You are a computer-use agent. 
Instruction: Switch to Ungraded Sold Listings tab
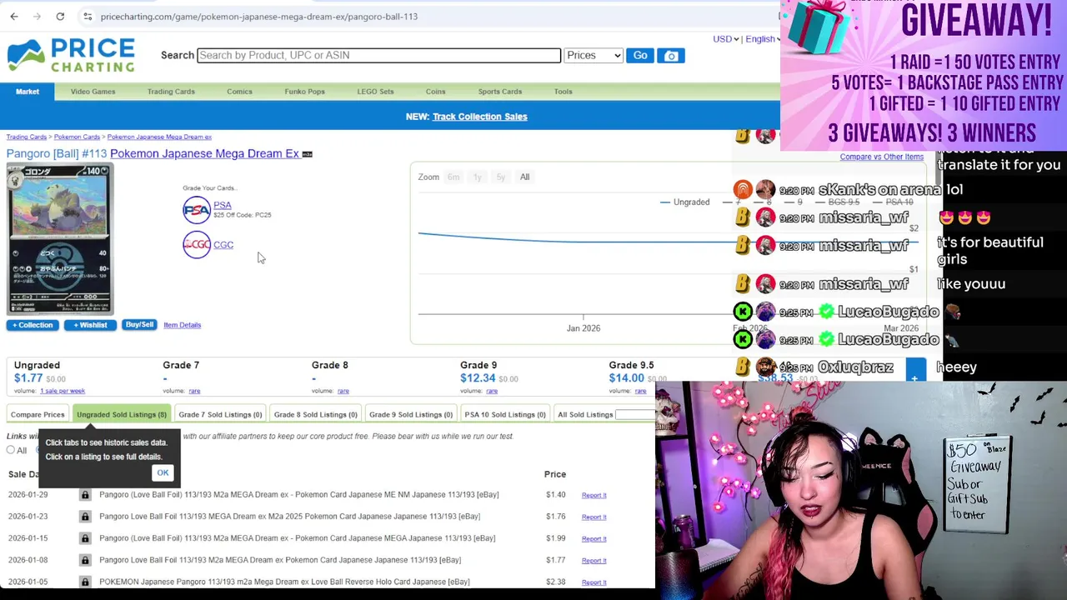pyautogui.click(x=122, y=414)
